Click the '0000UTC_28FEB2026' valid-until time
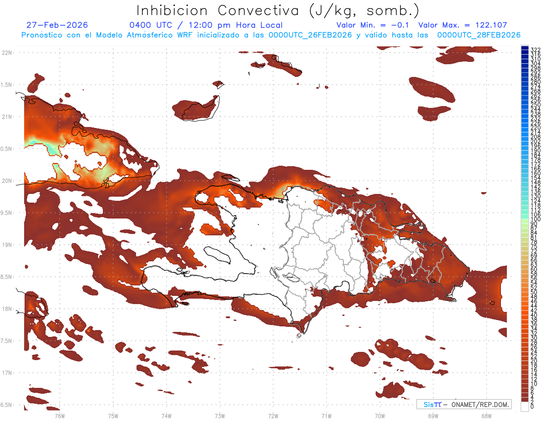The height and width of the screenshot is (422, 546). 479,35
